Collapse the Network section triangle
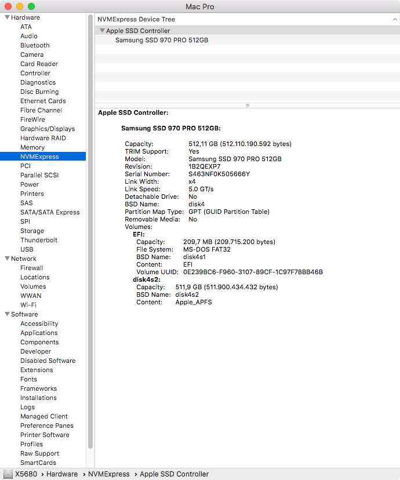 (7, 259)
